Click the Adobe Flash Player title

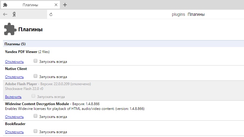21,84
